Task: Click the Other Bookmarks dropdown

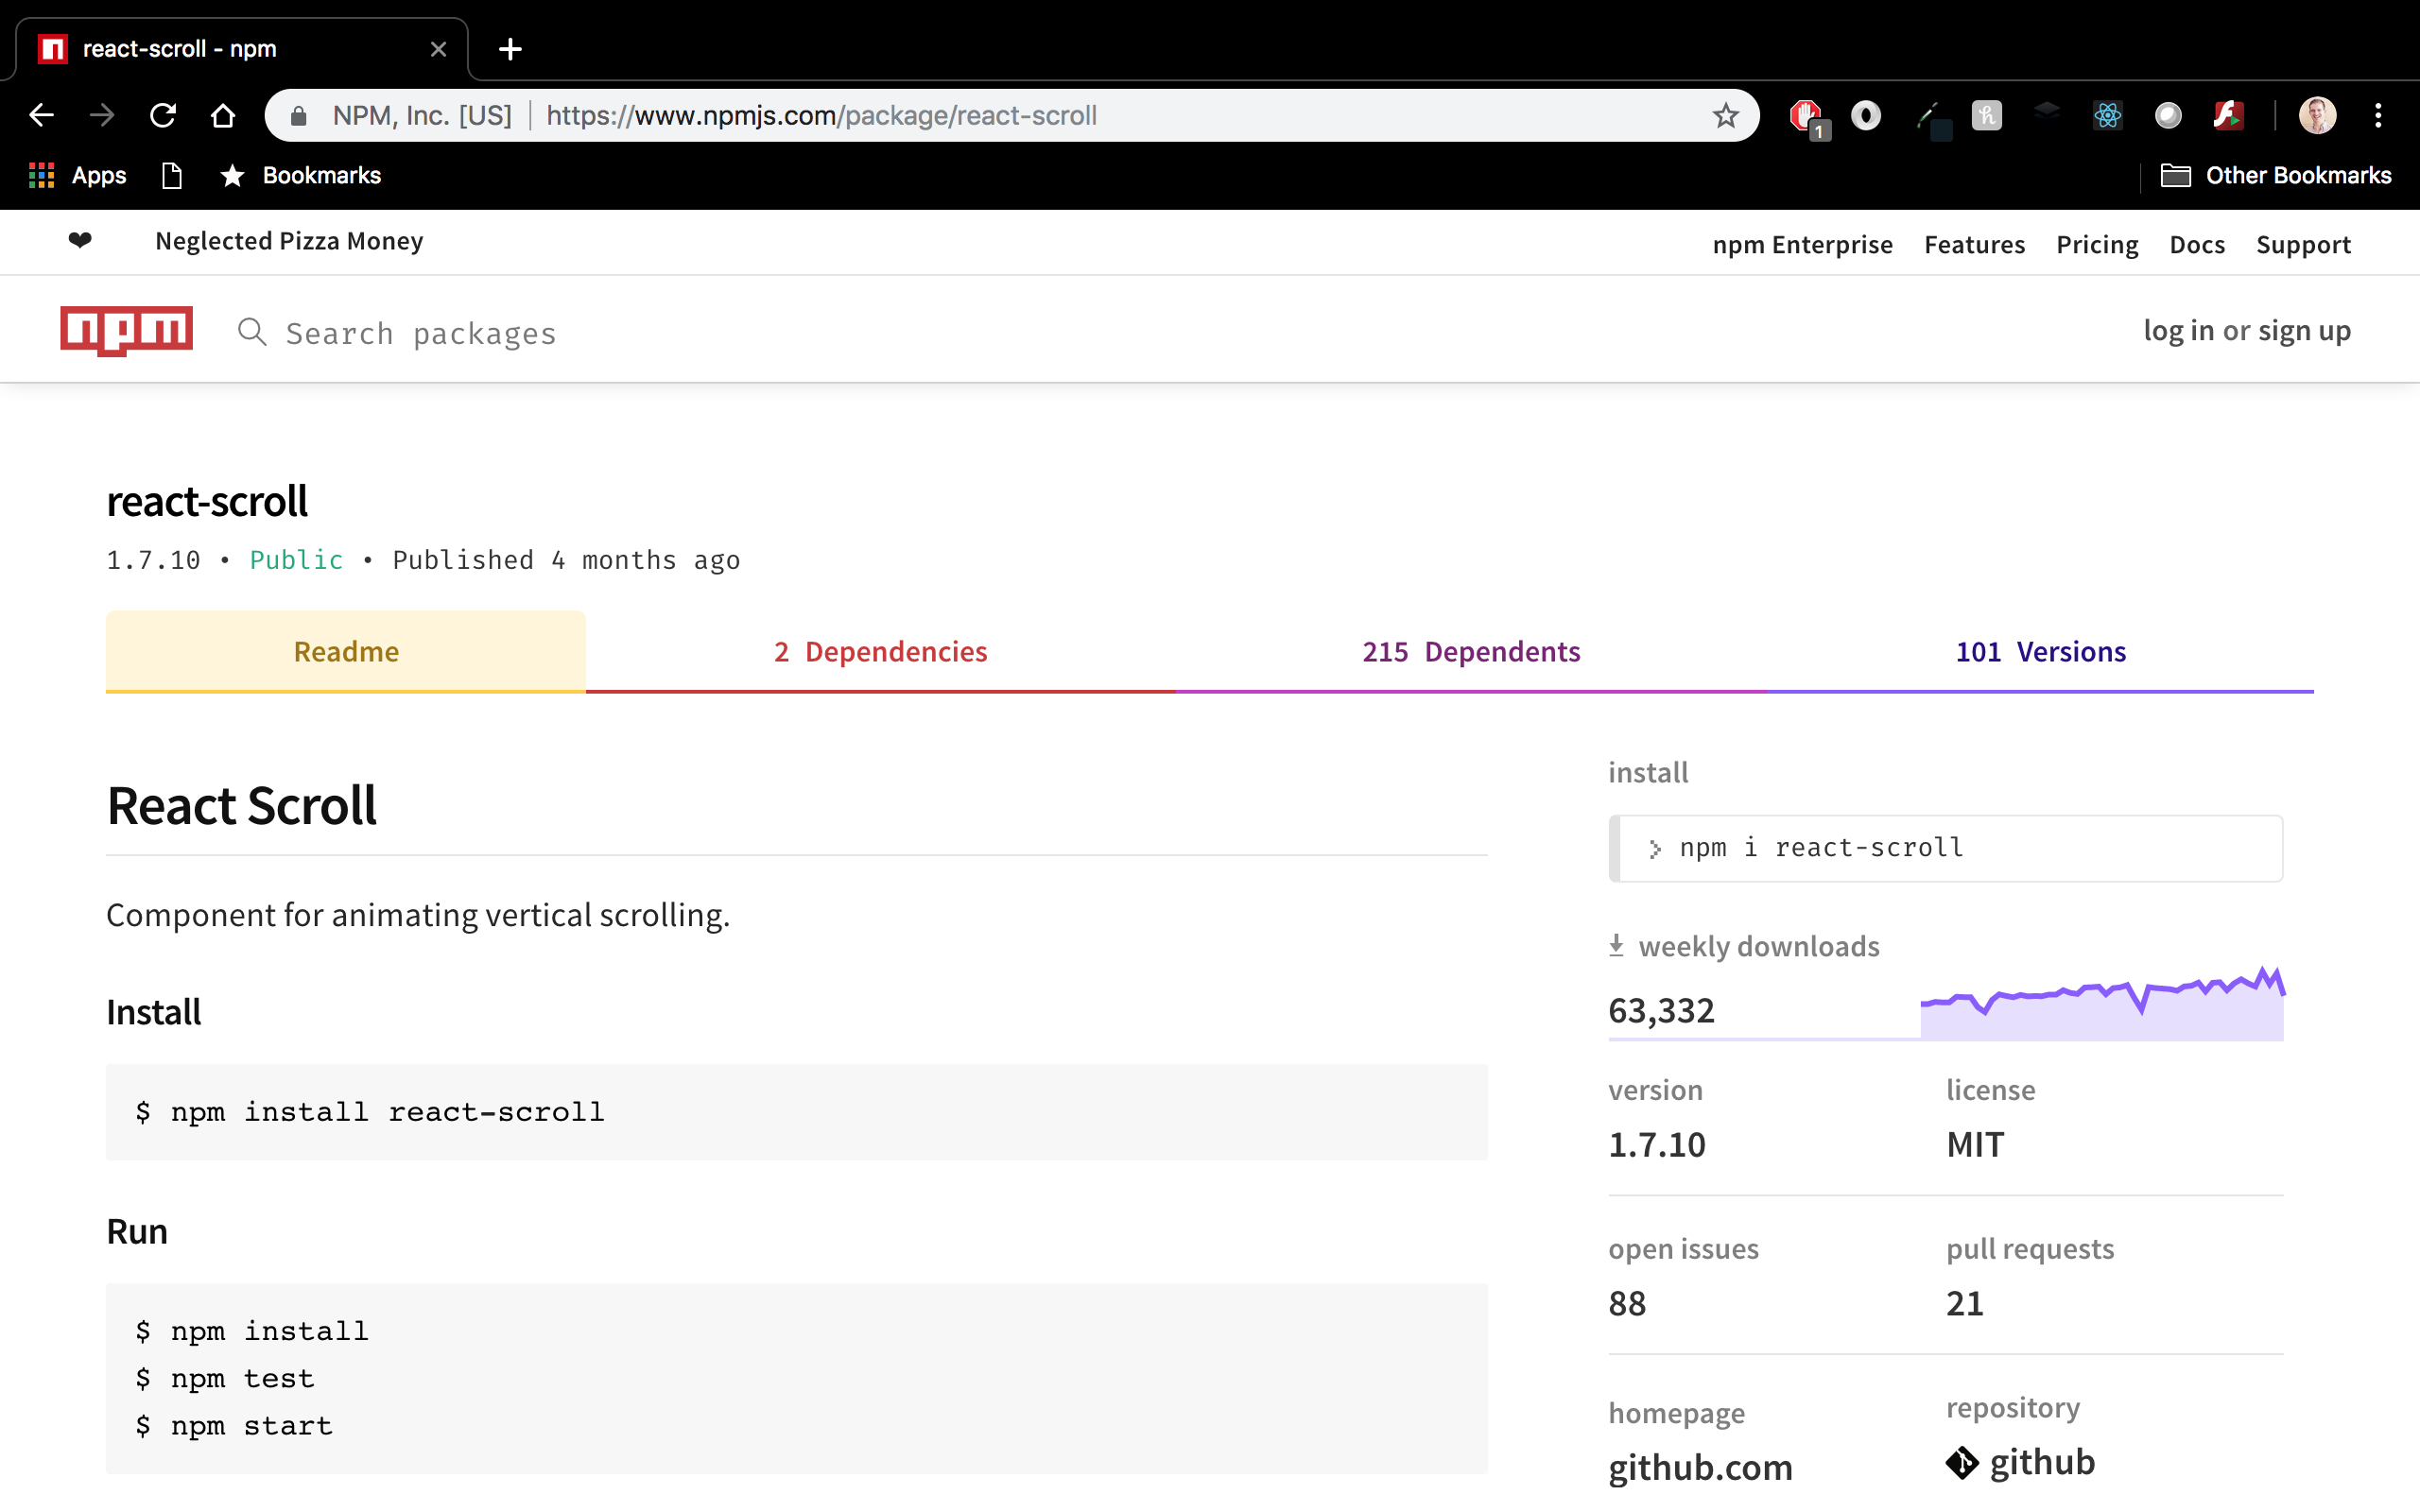Action: coord(2273,174)
